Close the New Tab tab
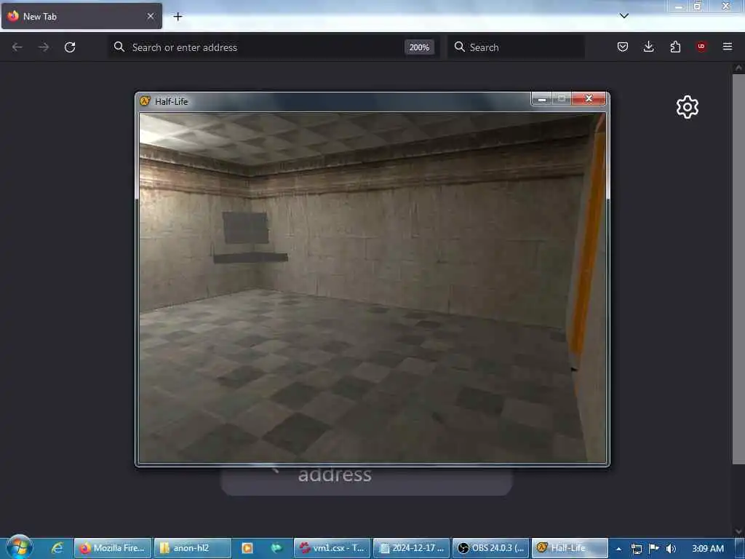This screenshot has width=745, height=559. 151,16
